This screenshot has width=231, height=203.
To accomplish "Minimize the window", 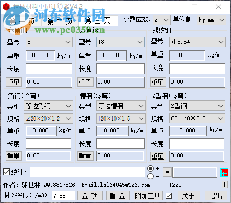I will [x=171, y=7].
